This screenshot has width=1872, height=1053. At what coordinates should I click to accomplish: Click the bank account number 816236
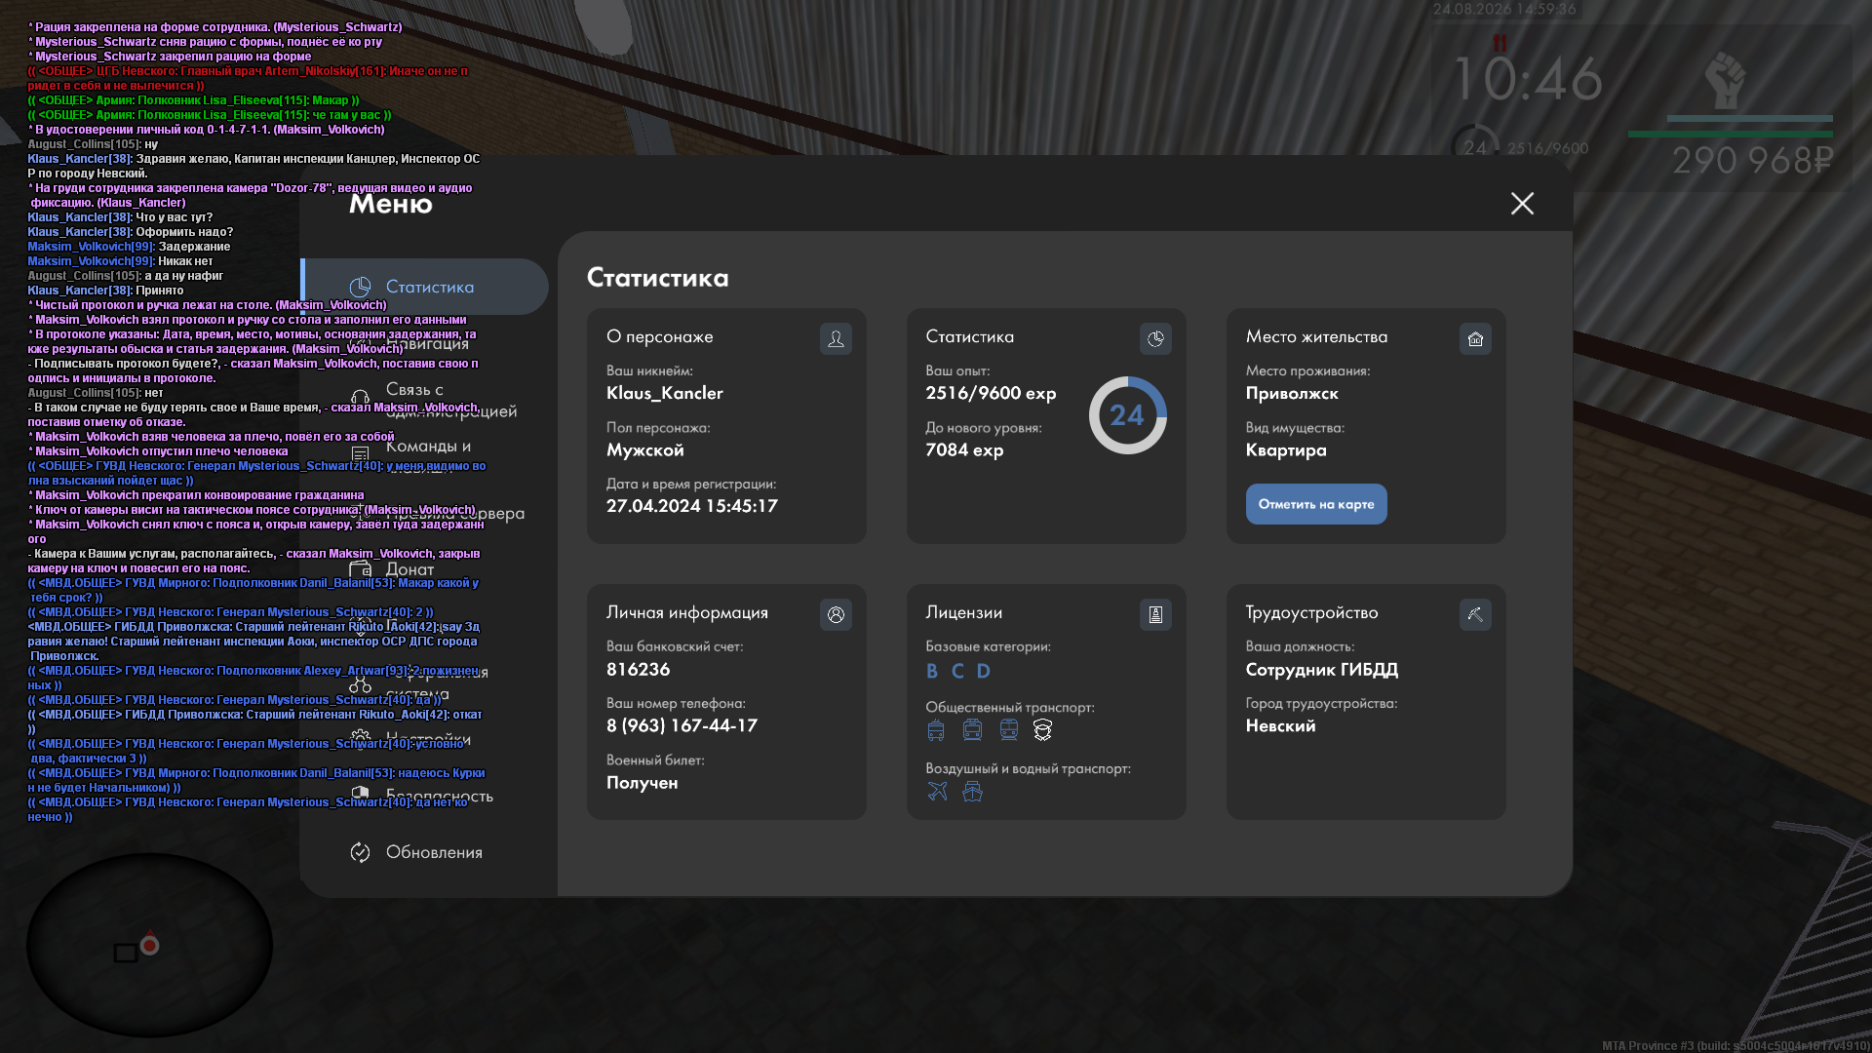pyautogui.click(x=638, y=669)
